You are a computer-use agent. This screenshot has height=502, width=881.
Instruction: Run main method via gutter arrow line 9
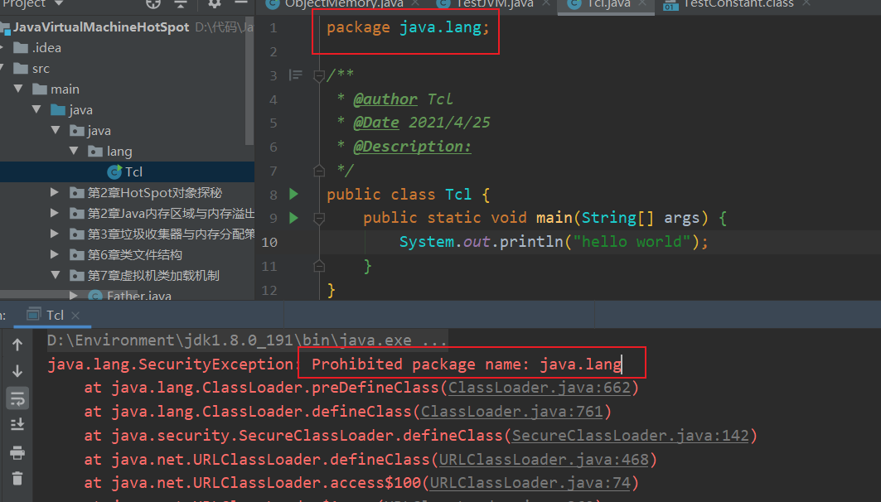coord(293,218)
